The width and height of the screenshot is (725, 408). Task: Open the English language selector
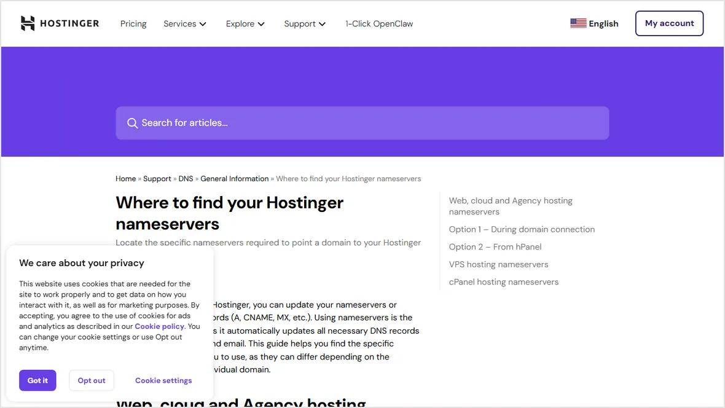tap(594, 23)
